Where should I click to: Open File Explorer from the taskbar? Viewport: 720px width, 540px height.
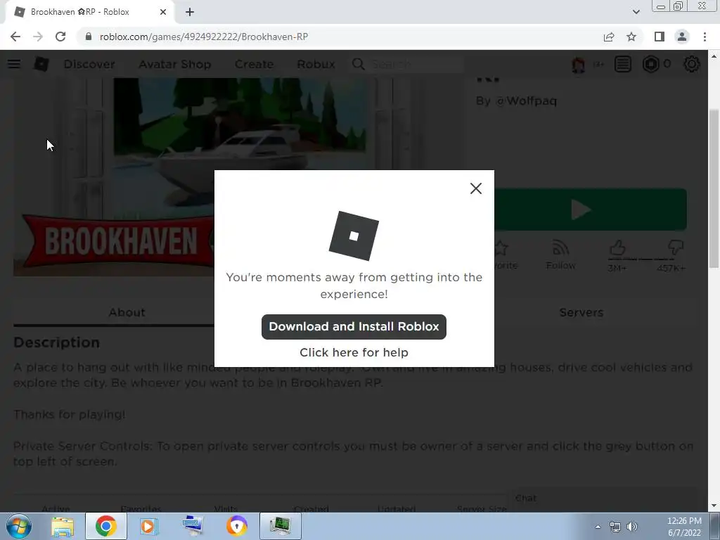(63, 526)
